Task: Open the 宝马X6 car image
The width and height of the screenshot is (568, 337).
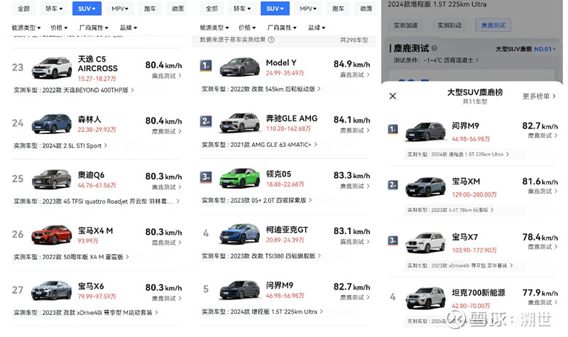Action: coord(51,290)
